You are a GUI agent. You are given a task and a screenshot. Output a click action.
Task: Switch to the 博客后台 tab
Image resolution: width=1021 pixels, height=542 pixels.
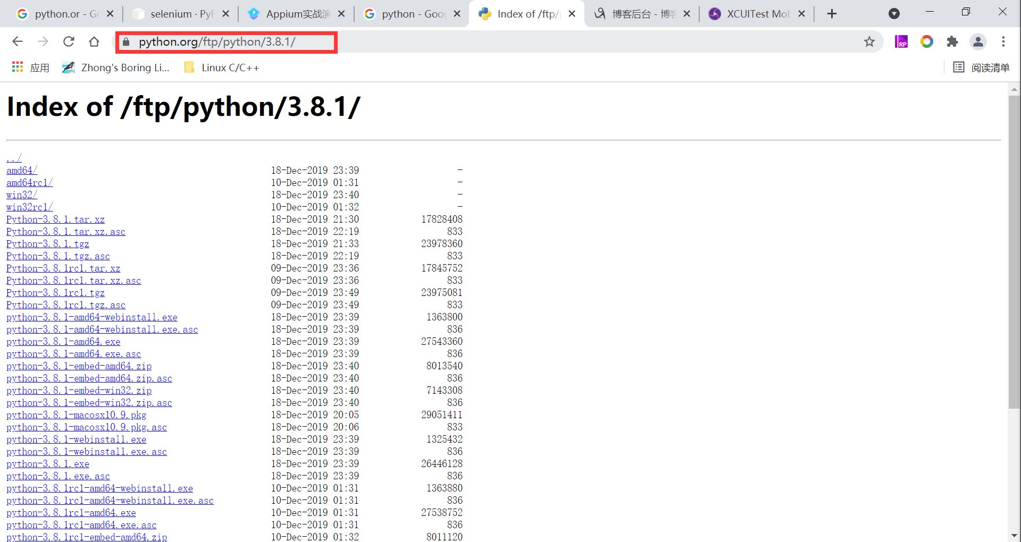tap(642, 14)
